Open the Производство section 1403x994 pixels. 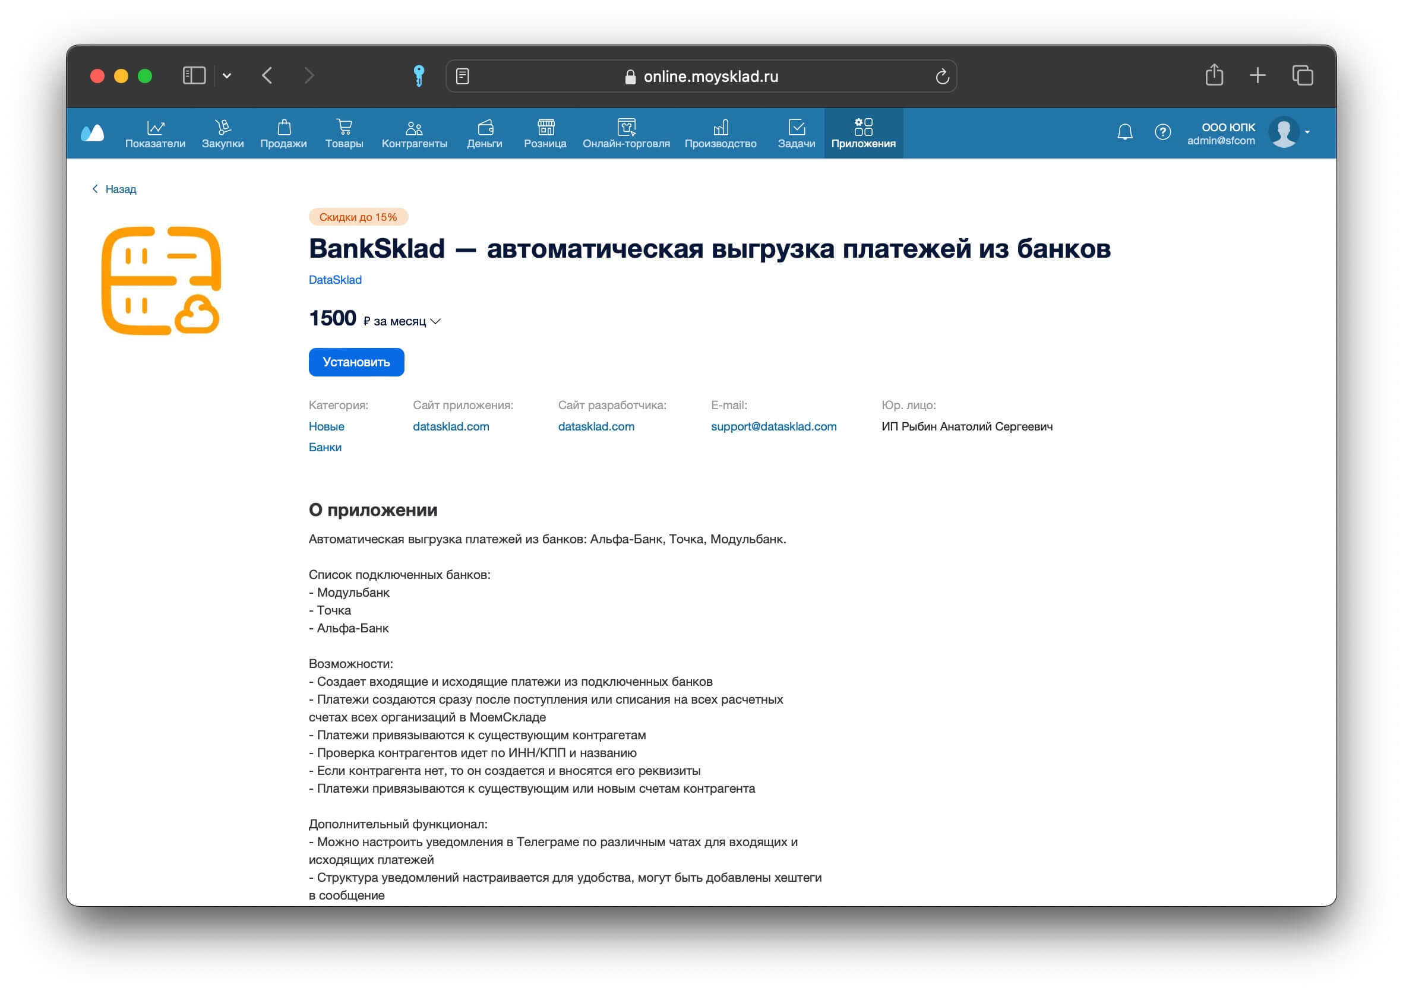click(x=720, y=134)
